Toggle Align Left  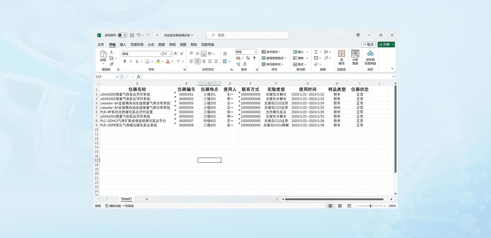tap(191, 61)
